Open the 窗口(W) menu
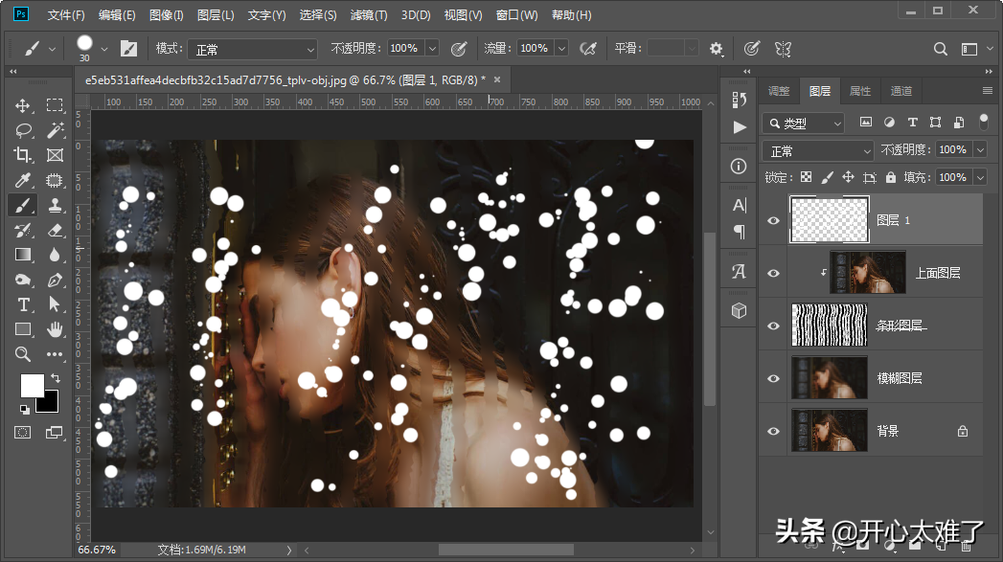 517,14
